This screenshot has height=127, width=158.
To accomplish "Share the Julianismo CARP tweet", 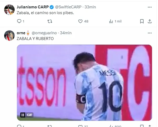I will click(x=150, y=21).
